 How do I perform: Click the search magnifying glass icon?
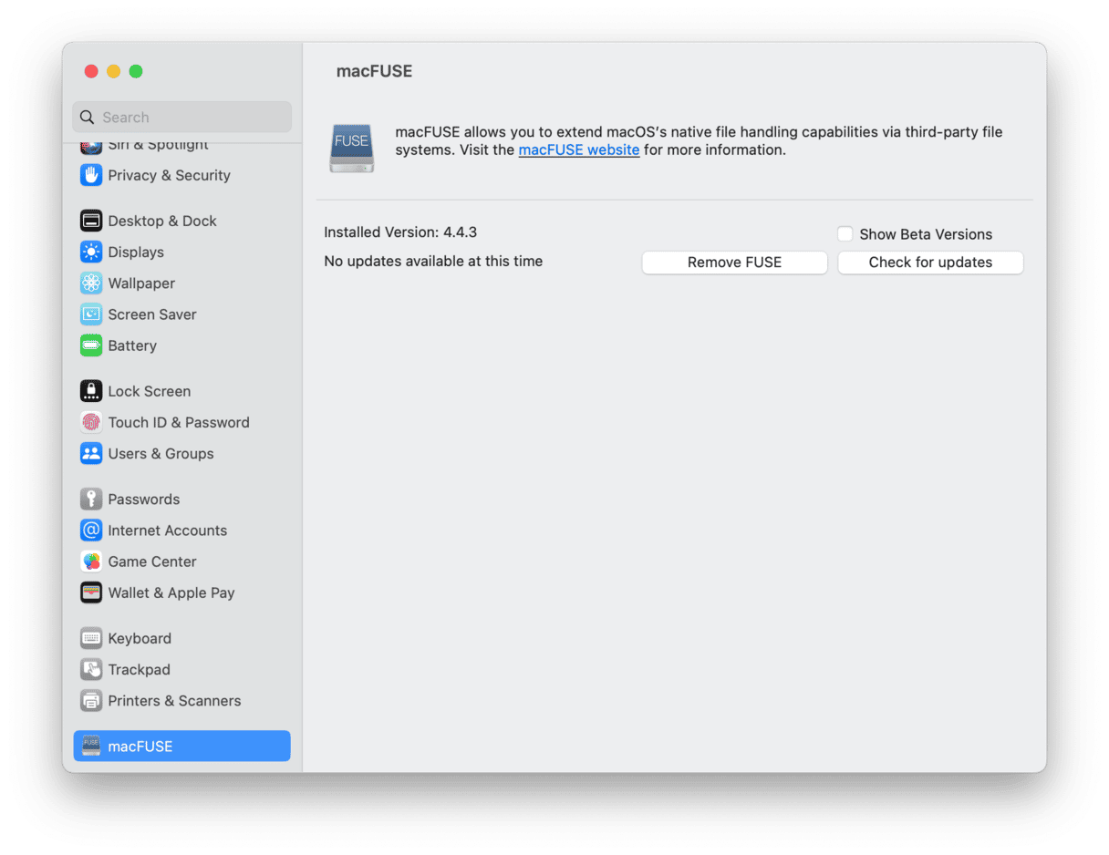pos(88,117)
